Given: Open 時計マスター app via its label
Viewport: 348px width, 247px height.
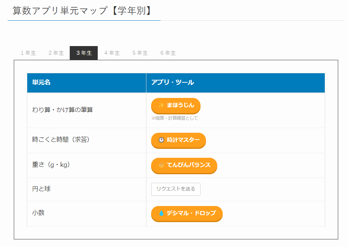Looking at the screenshot, I should point(183,140).
